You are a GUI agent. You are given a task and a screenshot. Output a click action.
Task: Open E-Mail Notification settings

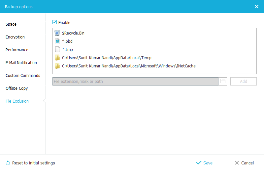click(21, 63)
